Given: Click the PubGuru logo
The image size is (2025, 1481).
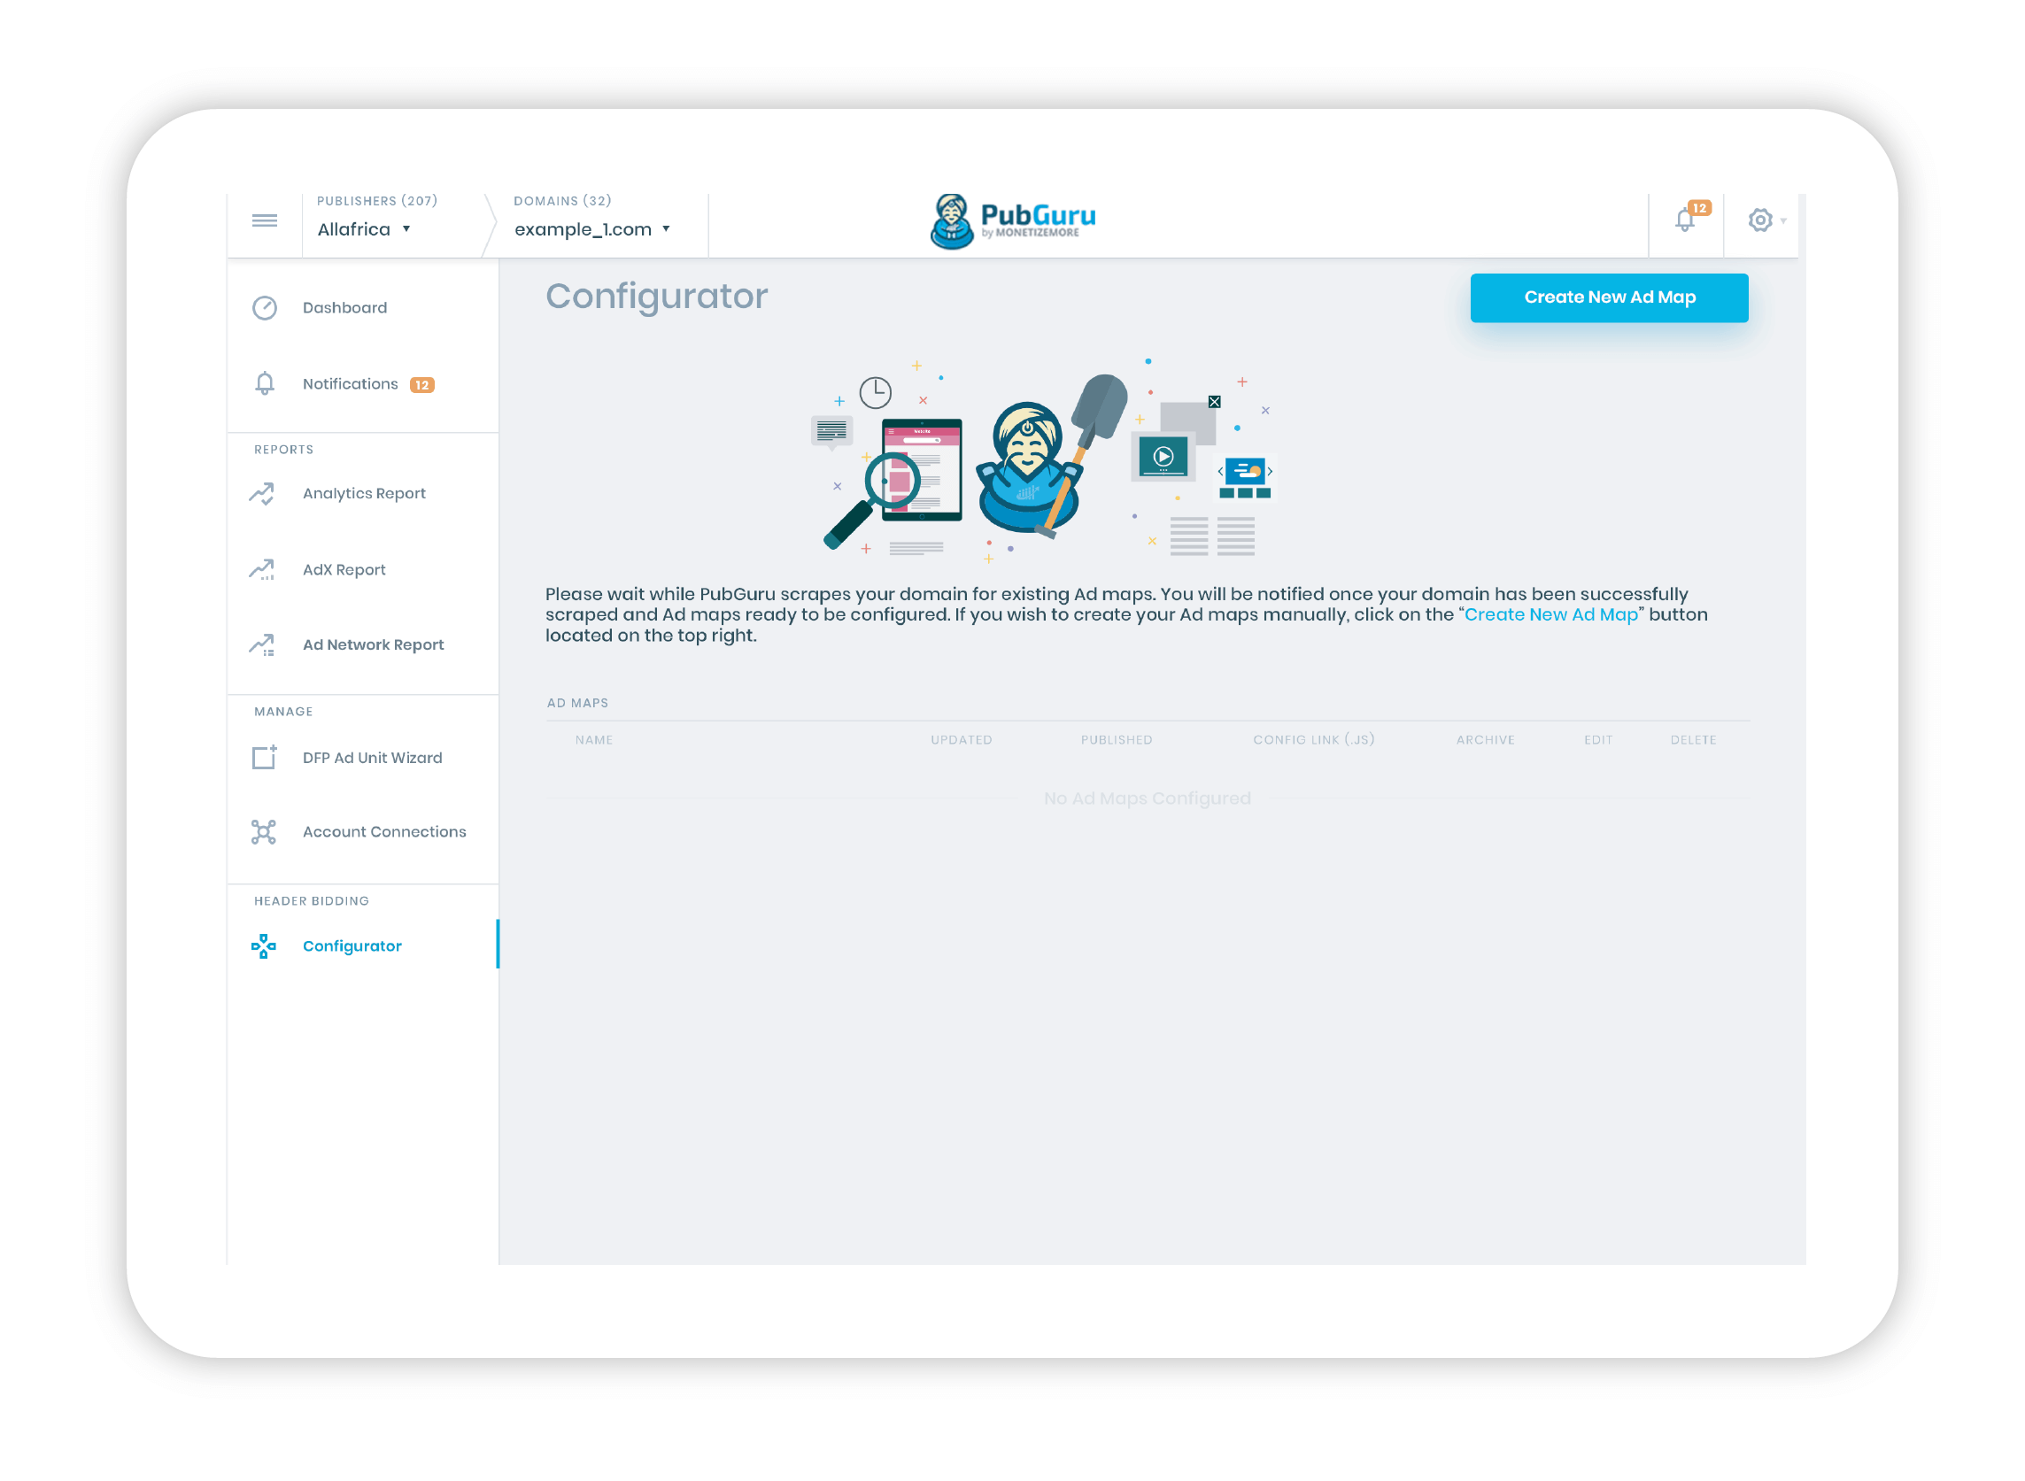Looking at the screenshot, I should 1013,221.
